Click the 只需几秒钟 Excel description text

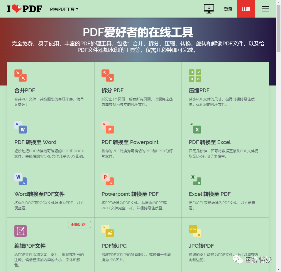click(x=224, y=154)
